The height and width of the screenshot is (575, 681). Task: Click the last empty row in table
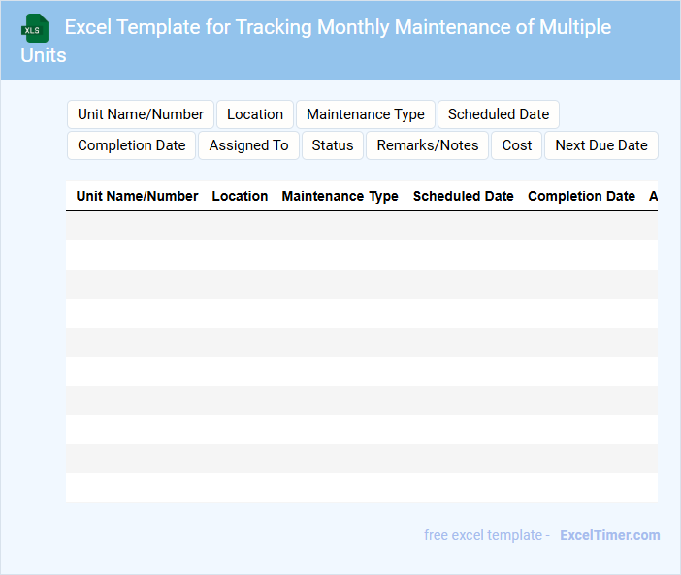point(362,488)
